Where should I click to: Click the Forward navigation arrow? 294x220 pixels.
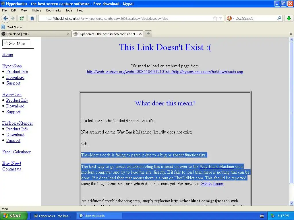13,18
